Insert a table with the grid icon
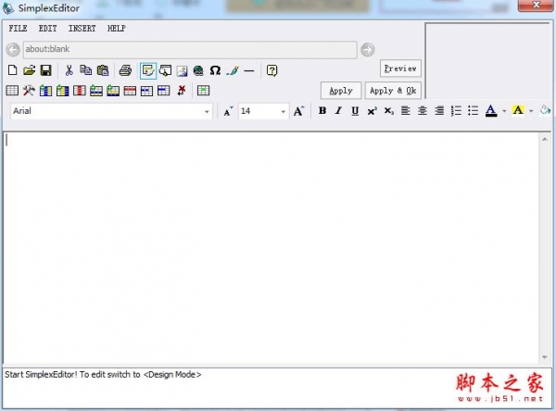Screen dimensions: 556x411 [12, 91]
